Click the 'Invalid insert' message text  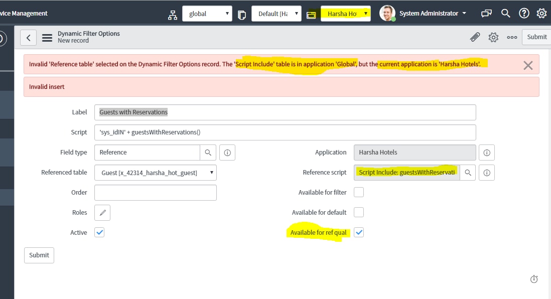[x=47, y=87]
